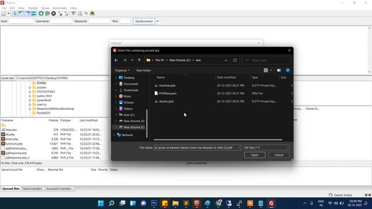Click the Up one level arrow
The height and width of the screenshot is (209, 372).
pyautogui.click(x=139, y=60)
